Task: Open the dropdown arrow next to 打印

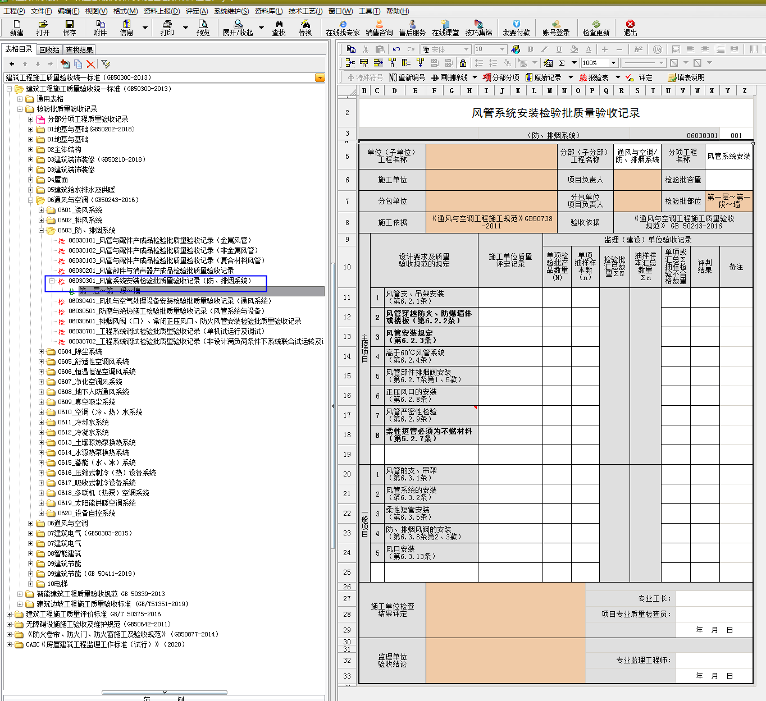Action: pos(185,28)
